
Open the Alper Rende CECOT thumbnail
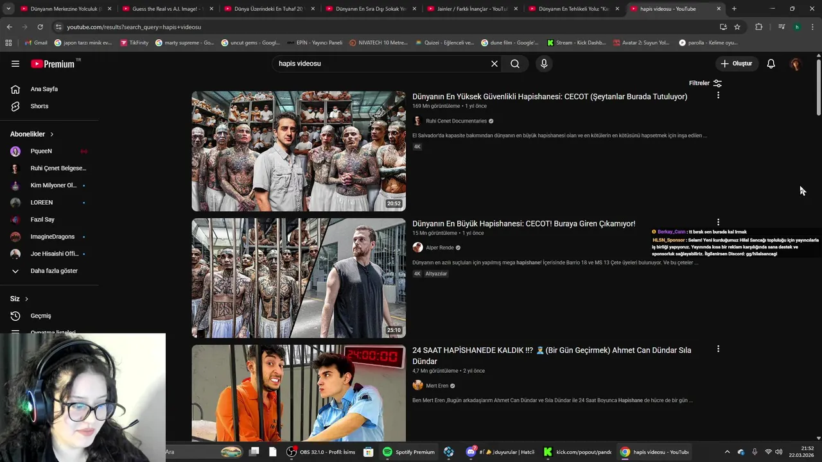coord(299,278)
